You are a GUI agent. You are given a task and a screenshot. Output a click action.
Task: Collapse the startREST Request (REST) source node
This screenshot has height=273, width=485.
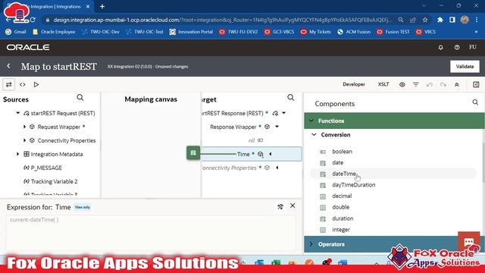[x=18, y=113]
